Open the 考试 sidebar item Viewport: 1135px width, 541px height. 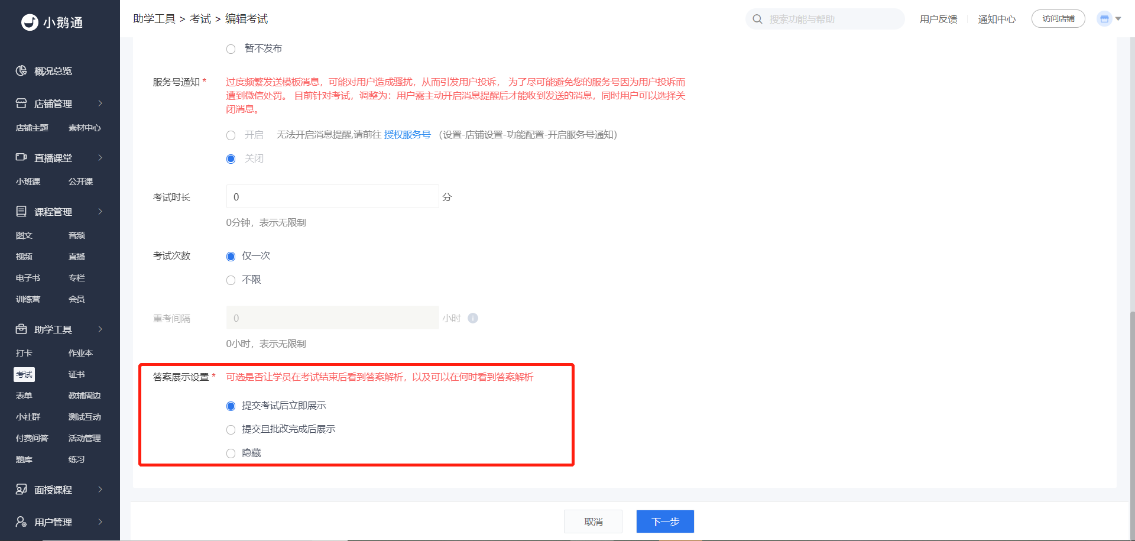[x=24, y=374]
